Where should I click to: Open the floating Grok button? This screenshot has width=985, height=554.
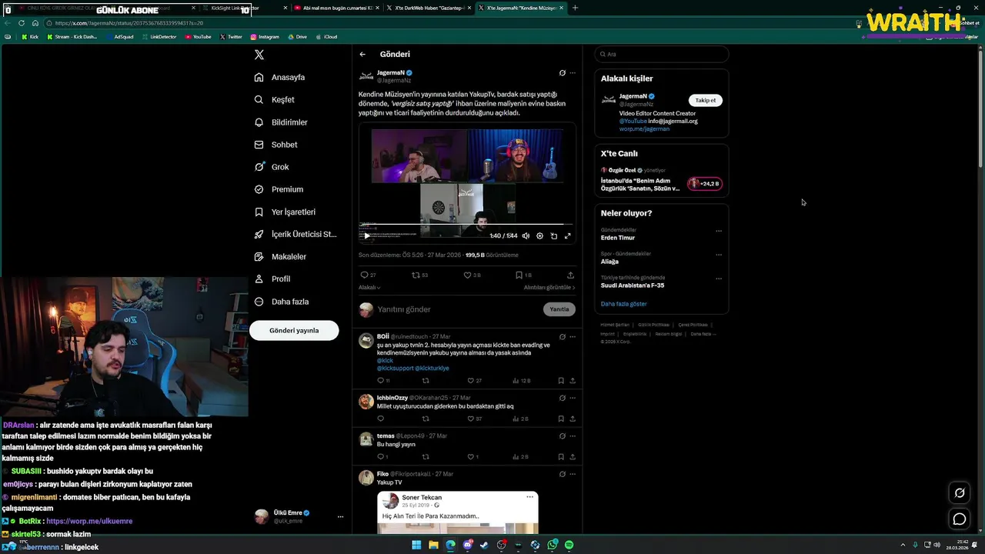pos(960,493)
